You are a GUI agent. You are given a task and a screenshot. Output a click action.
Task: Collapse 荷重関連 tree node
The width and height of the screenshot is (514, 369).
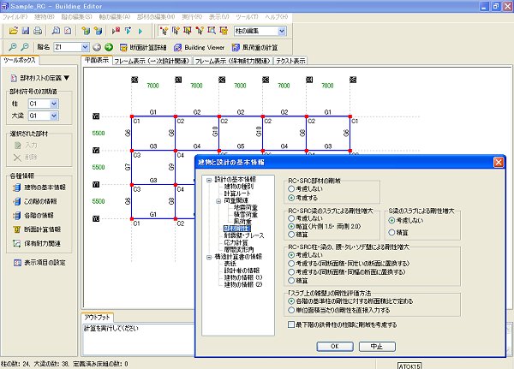pyautogui.click(x=218, y=201)
